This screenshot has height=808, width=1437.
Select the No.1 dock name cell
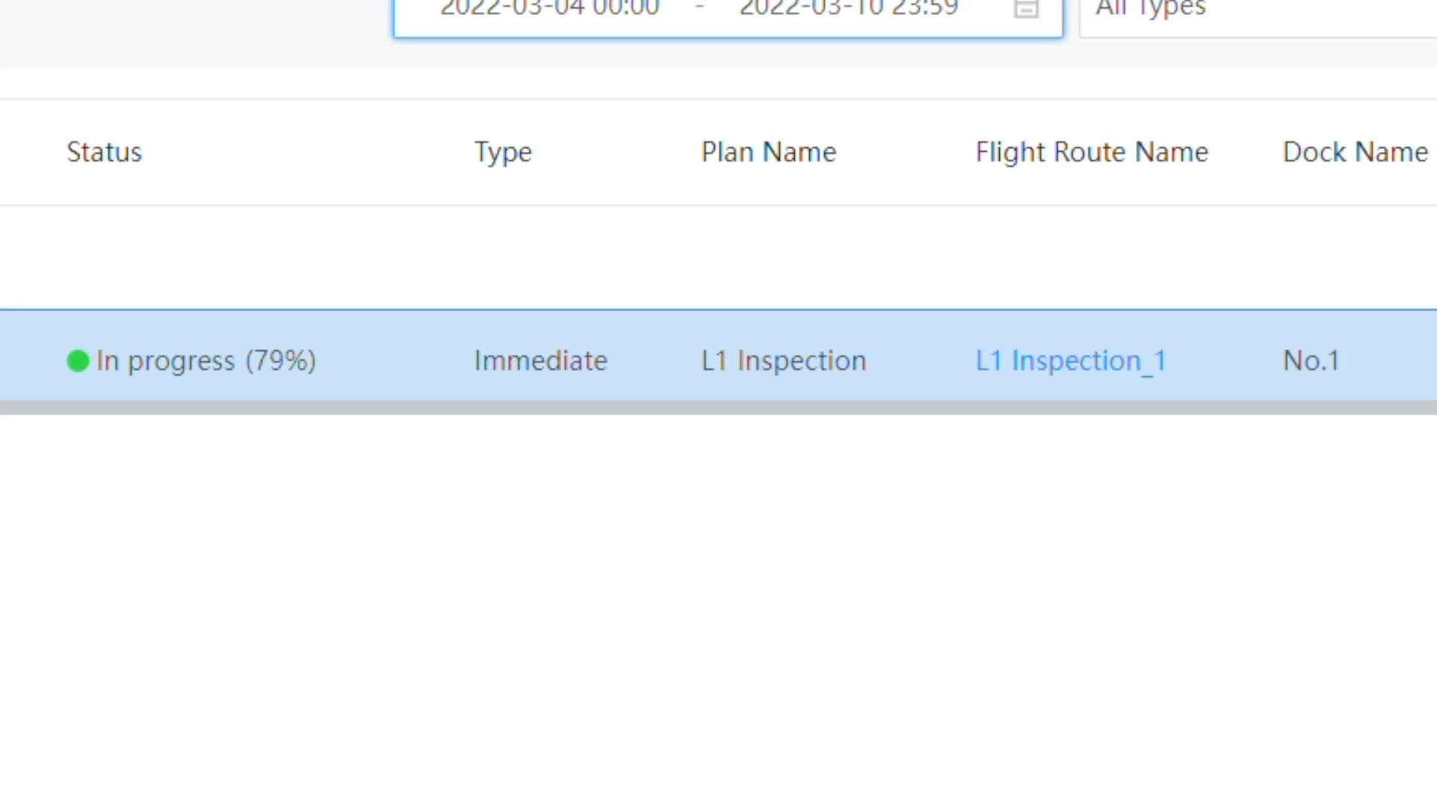[1311, 361]
